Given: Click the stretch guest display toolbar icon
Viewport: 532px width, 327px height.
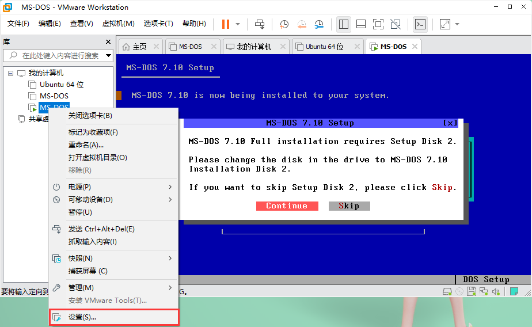Looking at the screenshot, I should (x=445, y=24).
